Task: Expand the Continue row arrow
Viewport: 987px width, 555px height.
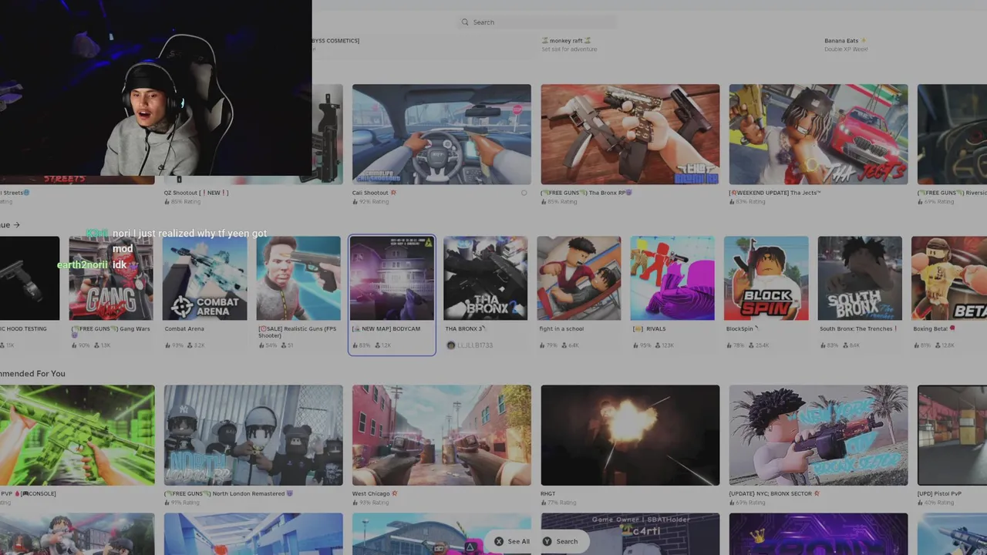Action: 16,225
